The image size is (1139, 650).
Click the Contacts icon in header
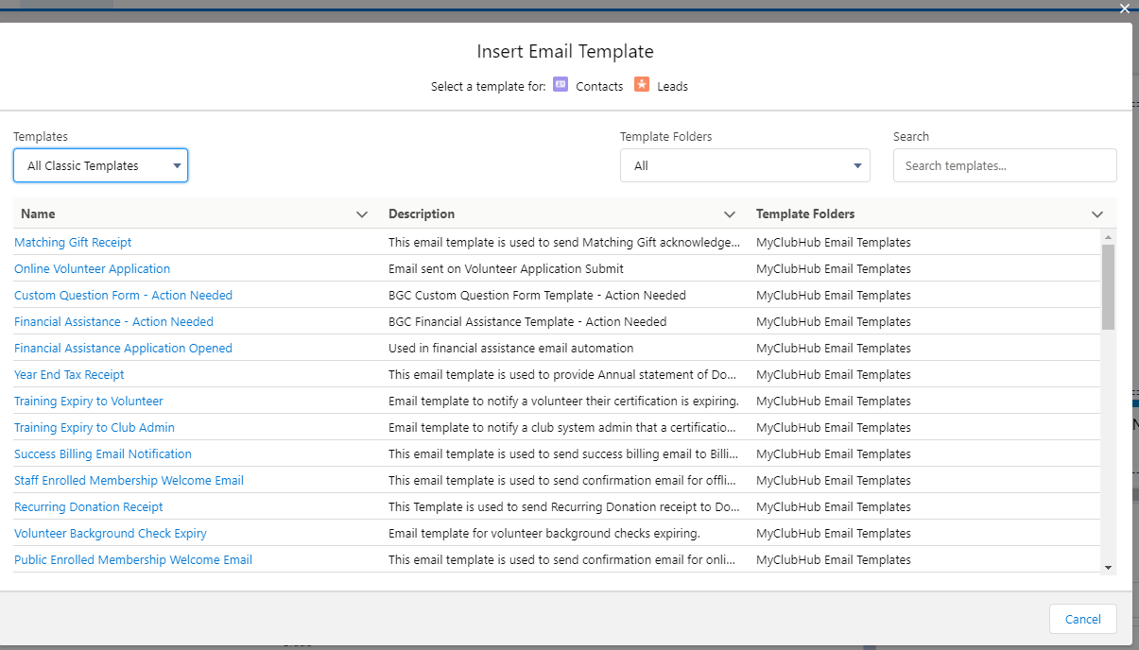point(561,85)
